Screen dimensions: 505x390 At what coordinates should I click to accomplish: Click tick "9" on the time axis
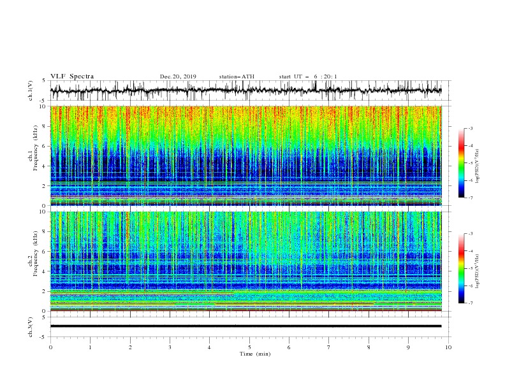tap(408, 347)
